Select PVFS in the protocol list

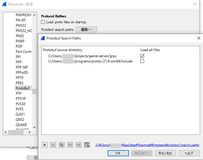point(20,109)
